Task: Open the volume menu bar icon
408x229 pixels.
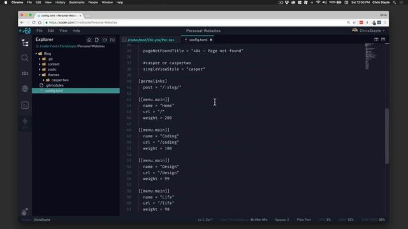Action: [324, 3]
